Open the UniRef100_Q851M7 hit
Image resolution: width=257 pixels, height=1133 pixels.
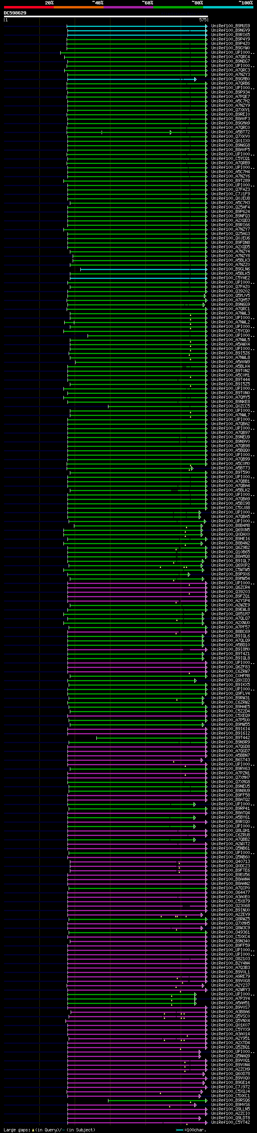click(x=230, y=614)
